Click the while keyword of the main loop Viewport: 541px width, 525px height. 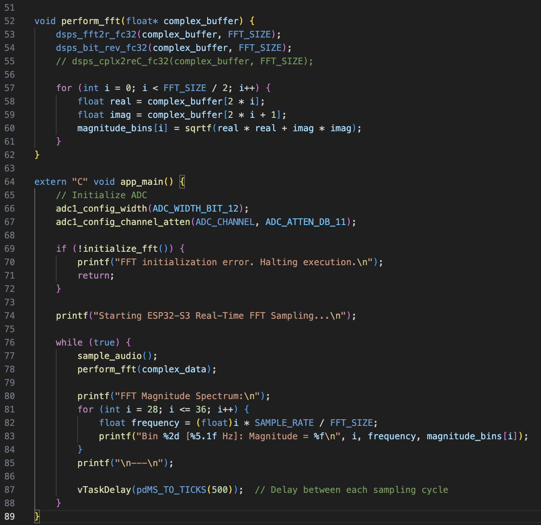pos(69,342)
